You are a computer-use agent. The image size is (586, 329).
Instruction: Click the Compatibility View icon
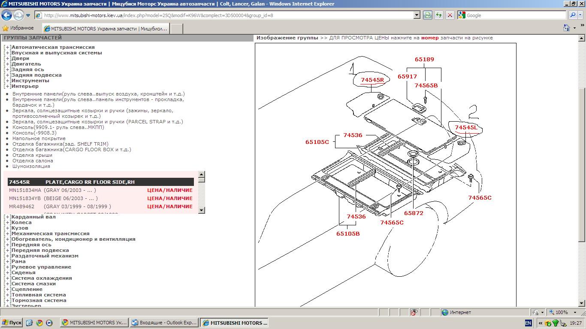tap(428, 15)
